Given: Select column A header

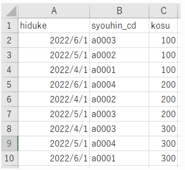Looking at the screenshot, I should (54, 11).
